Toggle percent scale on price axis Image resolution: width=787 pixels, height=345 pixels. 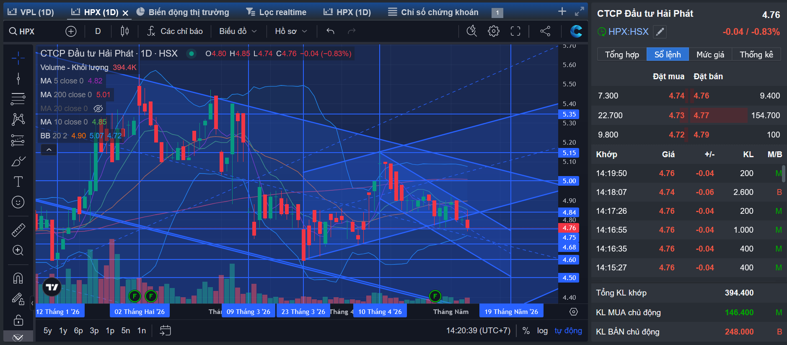pos(526,331)
